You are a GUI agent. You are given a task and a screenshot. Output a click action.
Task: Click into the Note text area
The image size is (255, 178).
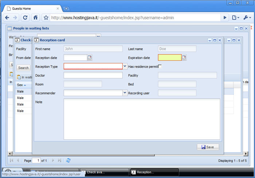142,119
